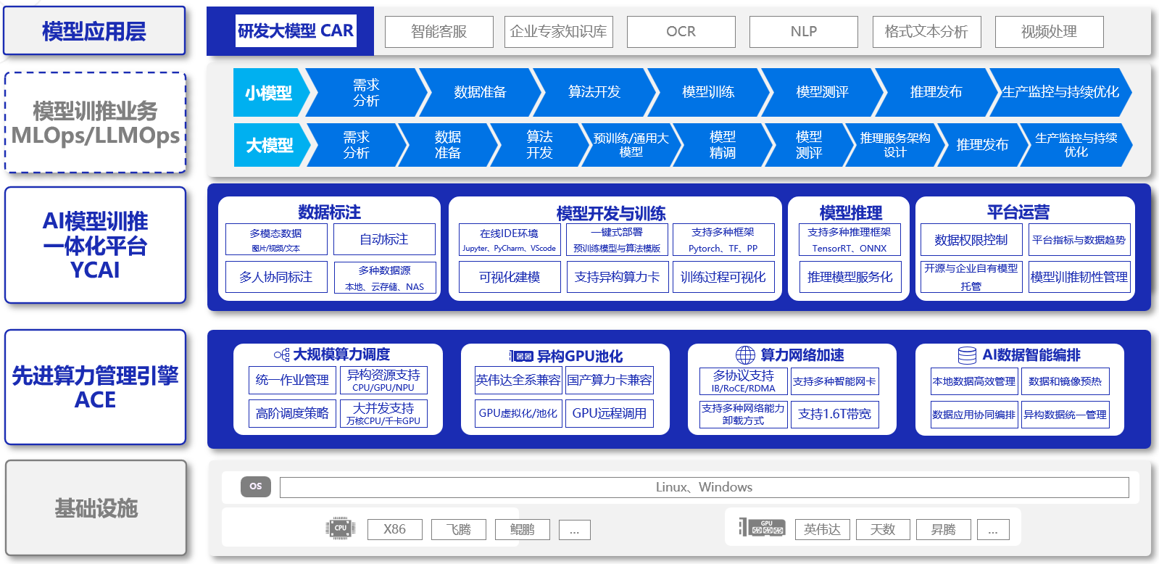Click the globe icon beside 算力网络加速
This screenshot has height=564, width=1159.
(745, 354)
